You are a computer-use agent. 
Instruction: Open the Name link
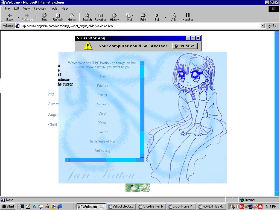coord(102,123)
